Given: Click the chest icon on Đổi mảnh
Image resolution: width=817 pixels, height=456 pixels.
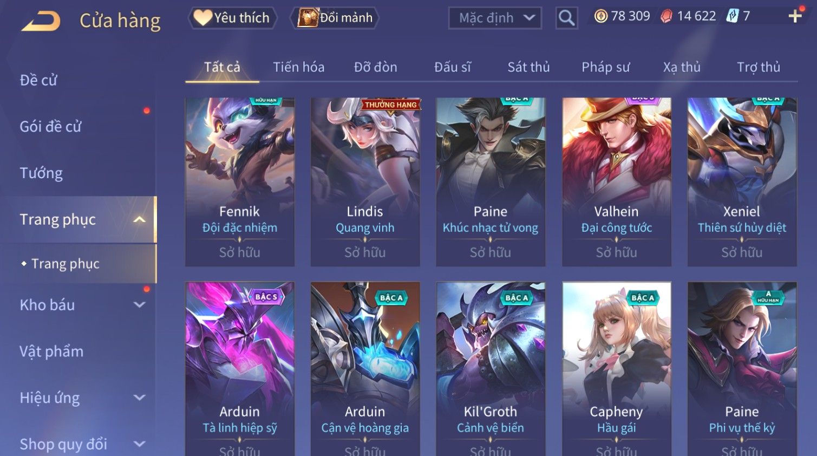Looking at the screenshot, I should click(x=308, y=17).
